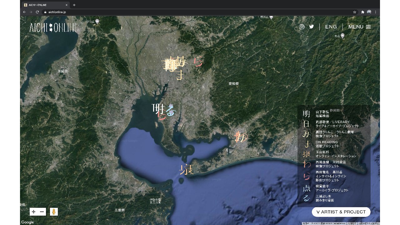The height and width of the screenshot is (225, 400).
Task: Click the AICHI ONLINE site logo
Action: 53,27
